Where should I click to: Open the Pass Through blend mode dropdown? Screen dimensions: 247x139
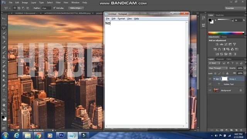coord(218,68)
